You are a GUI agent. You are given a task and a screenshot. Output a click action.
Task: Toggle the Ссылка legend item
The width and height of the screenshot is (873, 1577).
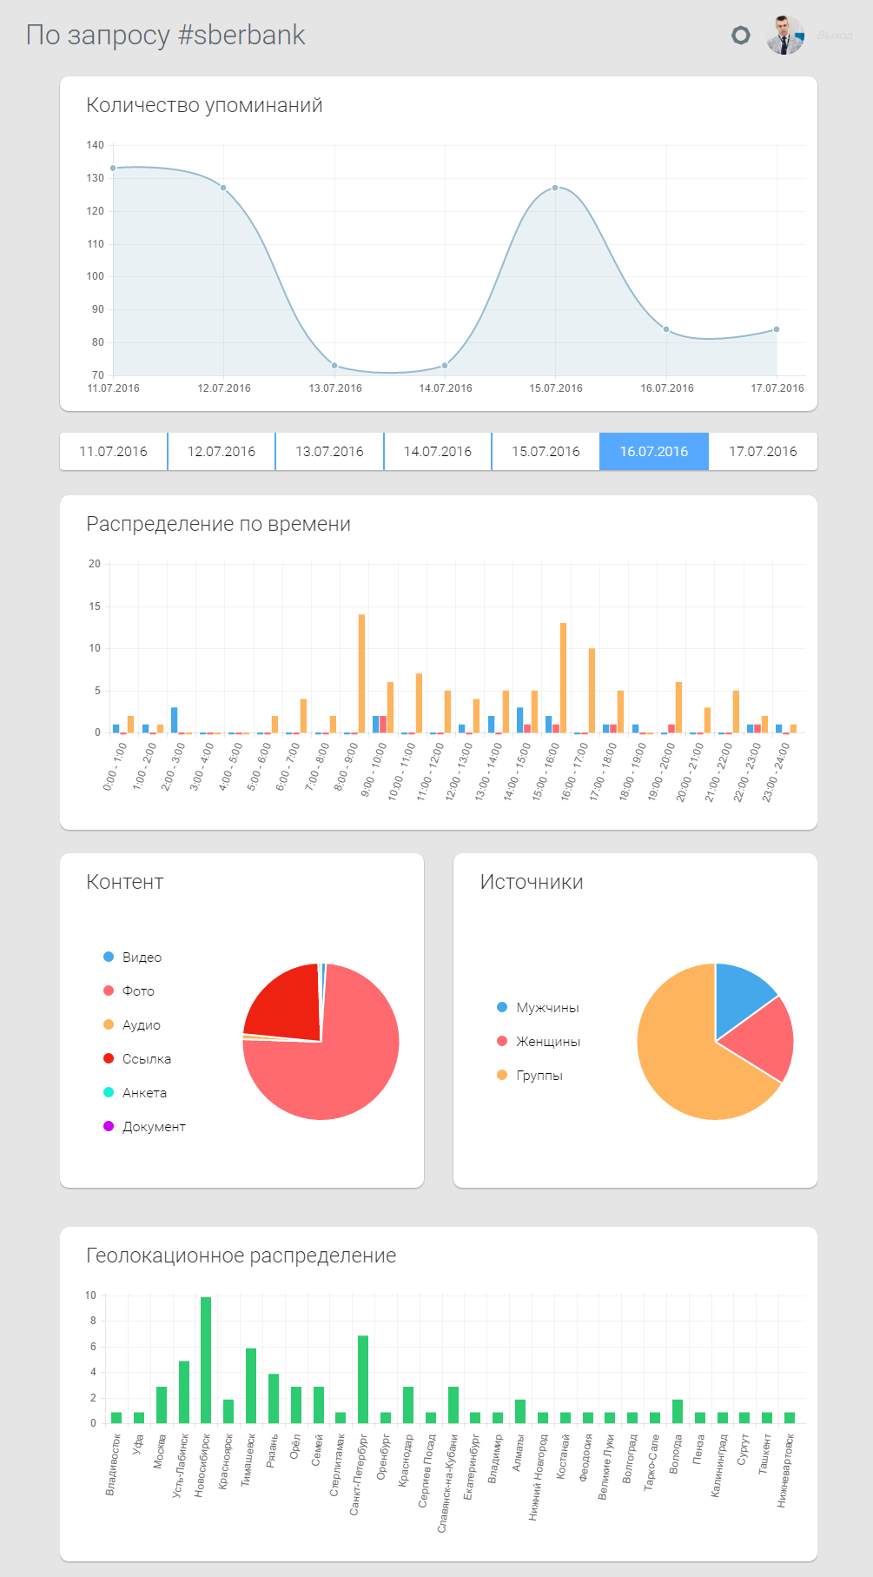pos(137,1058)
